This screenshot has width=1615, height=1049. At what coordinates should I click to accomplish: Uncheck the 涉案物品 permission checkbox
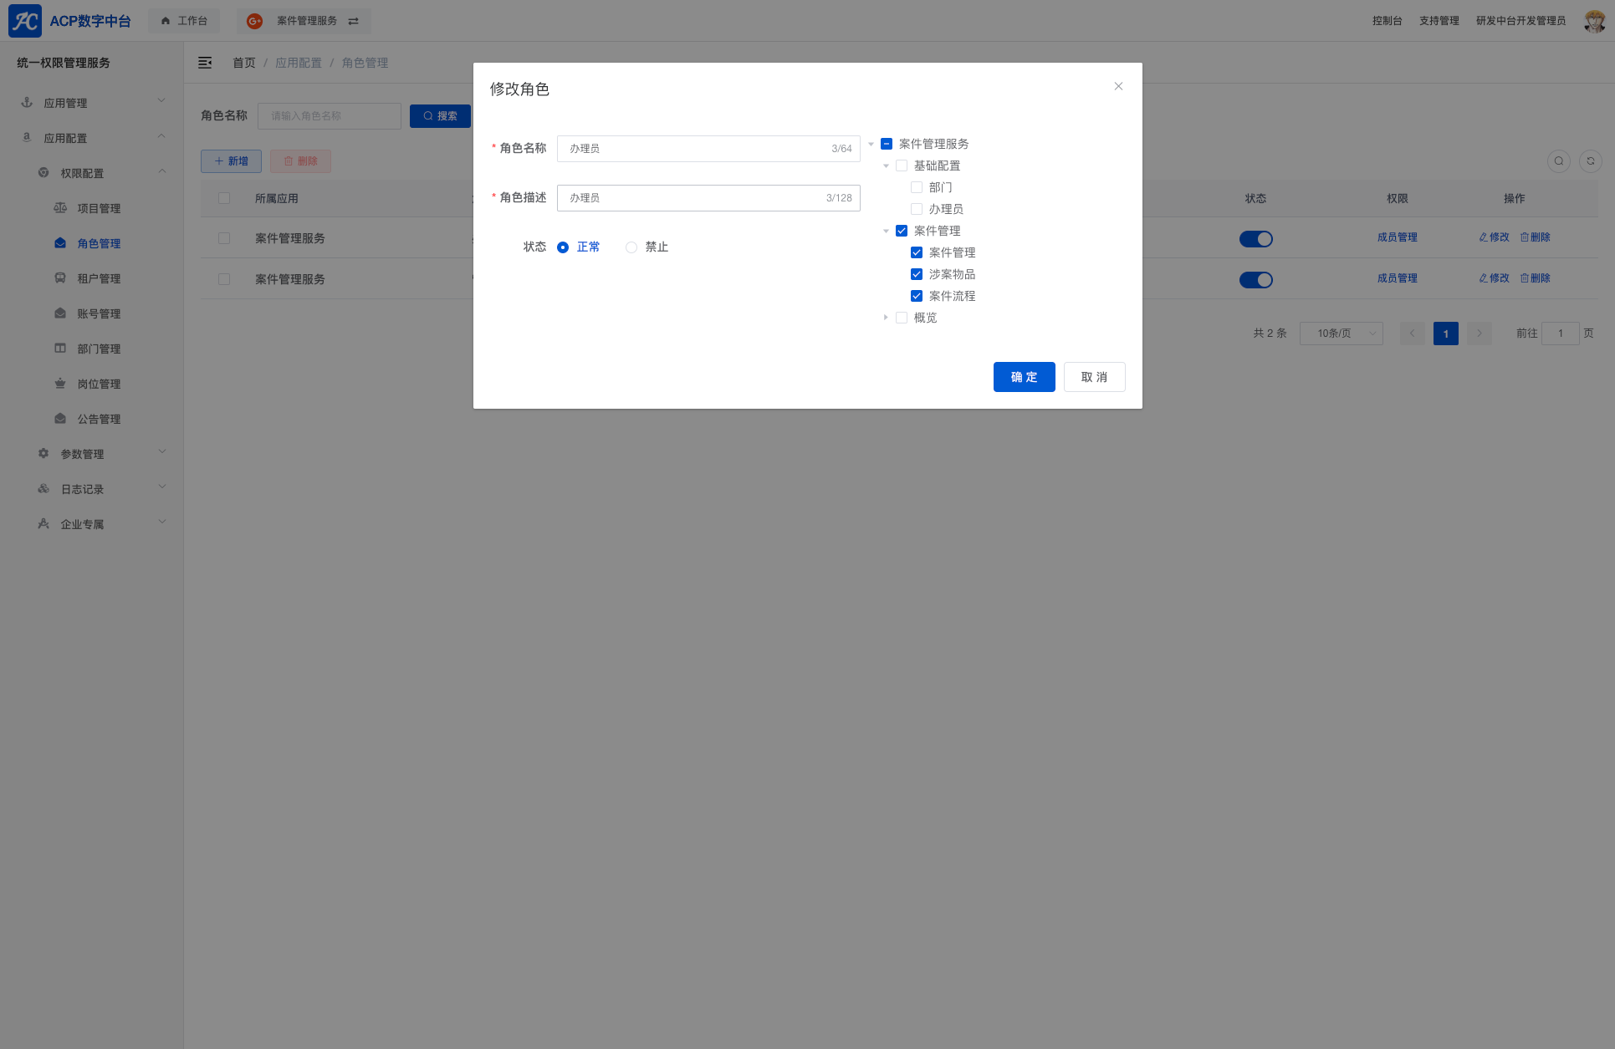click(917, 274)
